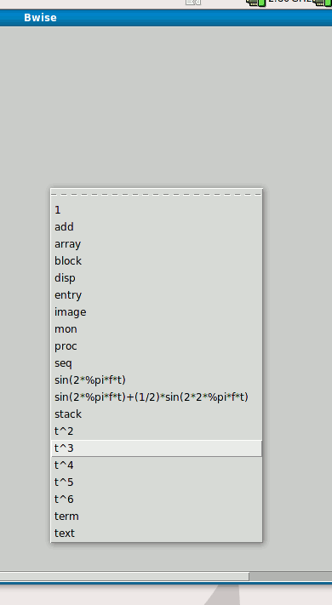Viewport: 332px width, 605px height.
Task: Choose the "t^2" menu item
Action: [x=157, y=431]
